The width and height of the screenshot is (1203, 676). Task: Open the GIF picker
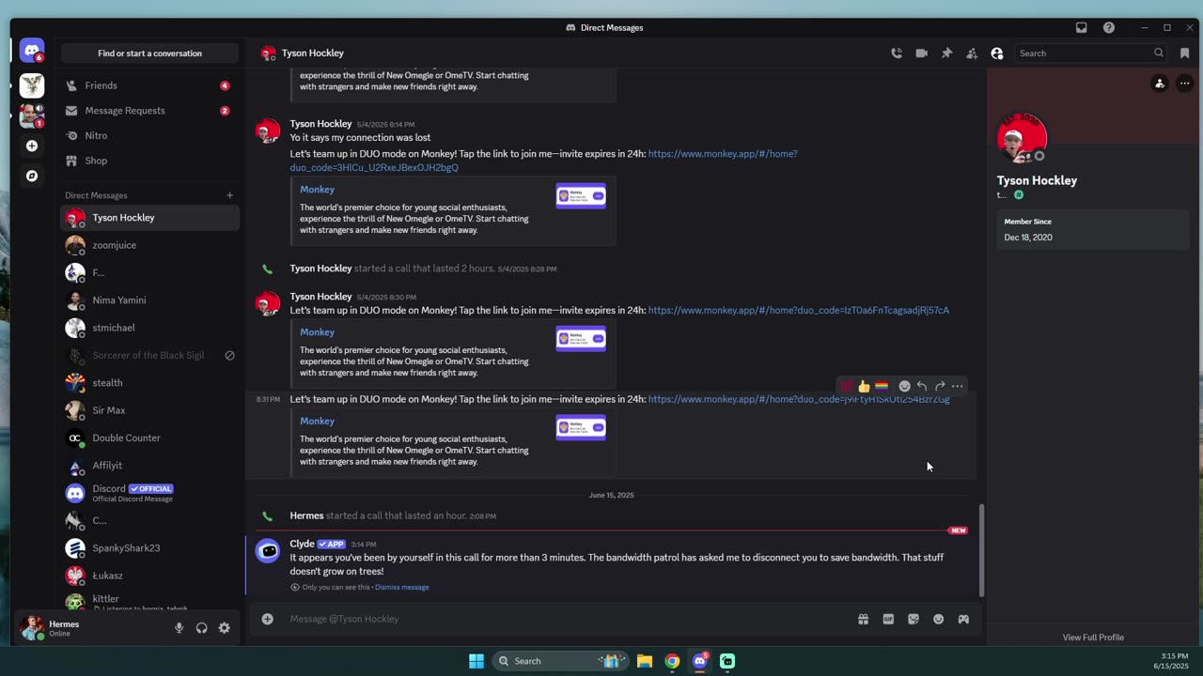pos(888,619)
